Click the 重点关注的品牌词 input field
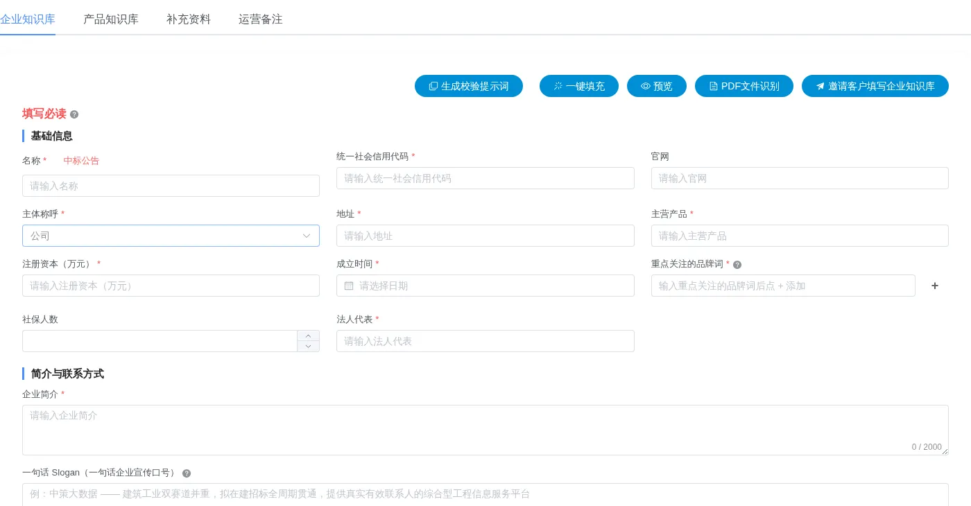Viewport: 971px width, 506px height. 783,286
